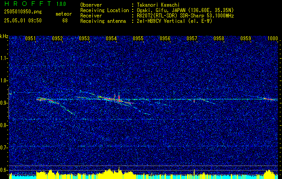This screenshot has width=282, height=179.
Task: Click the 1.1 kHz axis label
Action: coord(4,58)
